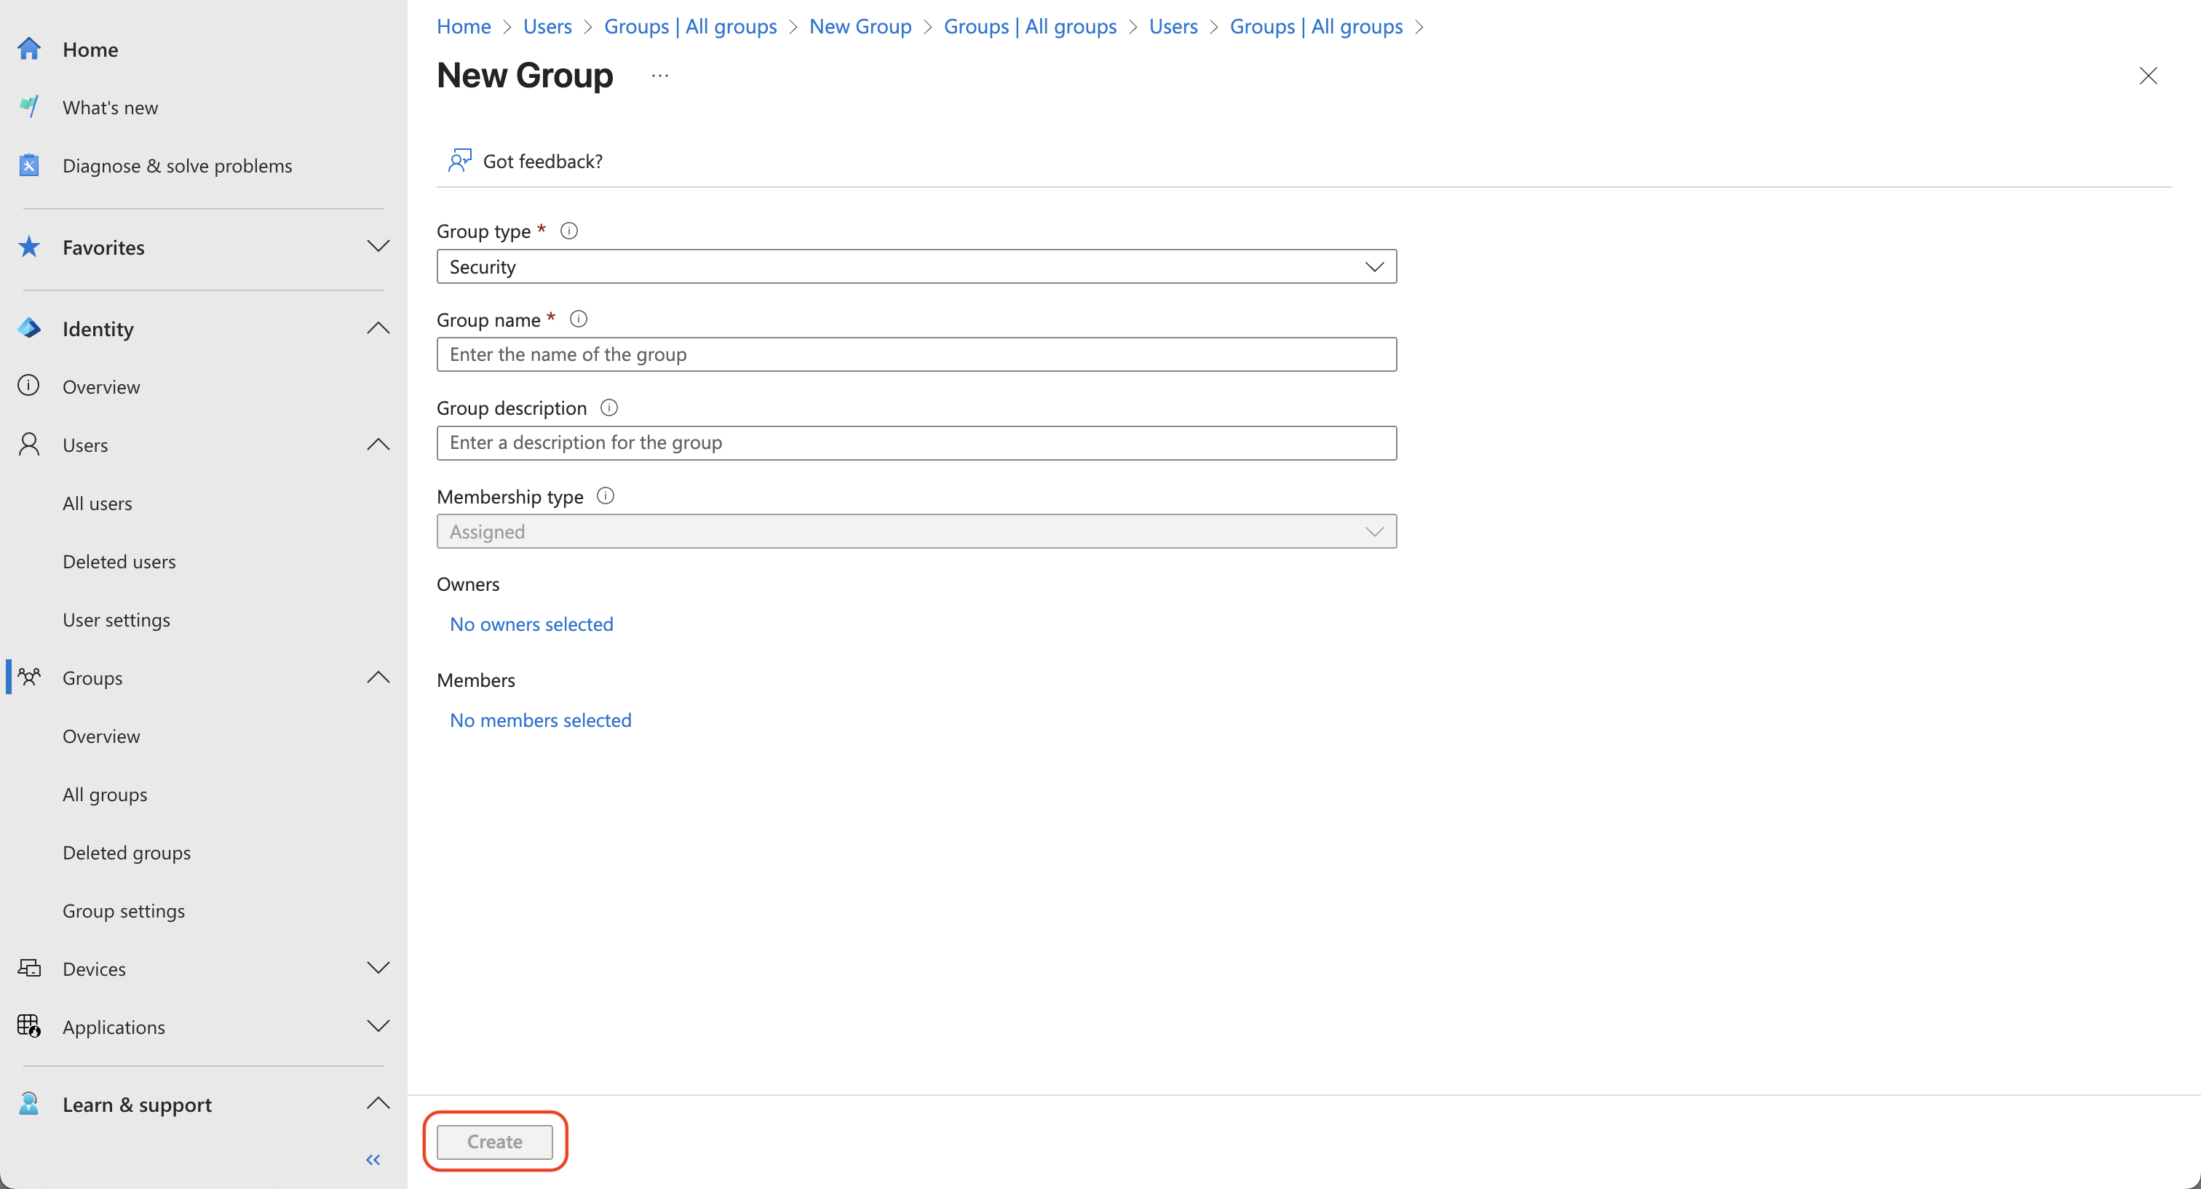Expand the Devices section chevron
2201x1189 pixels.
click(x=378, y=968)
